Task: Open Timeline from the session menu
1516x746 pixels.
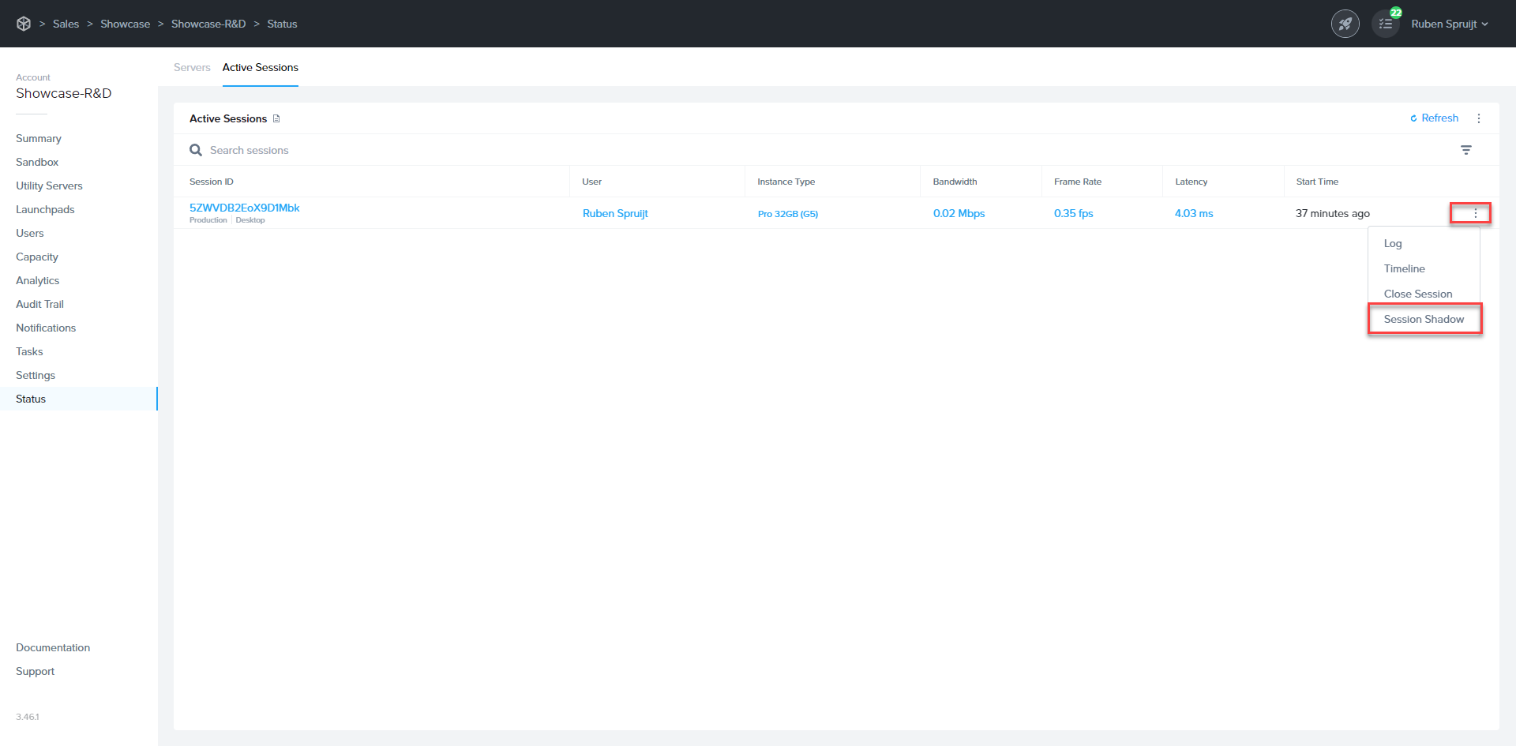Action: click(x=1404, y=268)
